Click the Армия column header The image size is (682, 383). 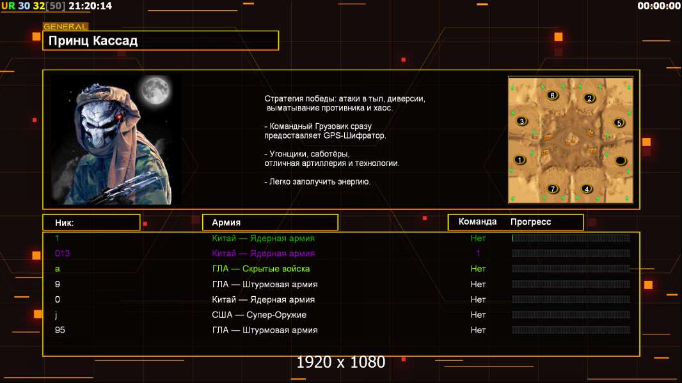coord(270,222)
